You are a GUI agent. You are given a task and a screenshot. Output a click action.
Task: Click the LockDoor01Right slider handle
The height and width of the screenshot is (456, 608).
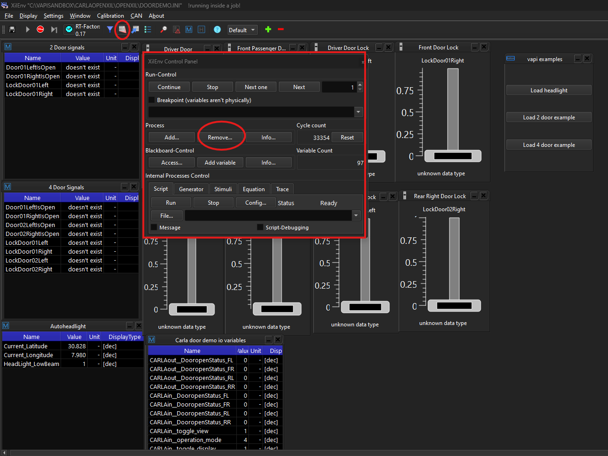tap(453, 156)
